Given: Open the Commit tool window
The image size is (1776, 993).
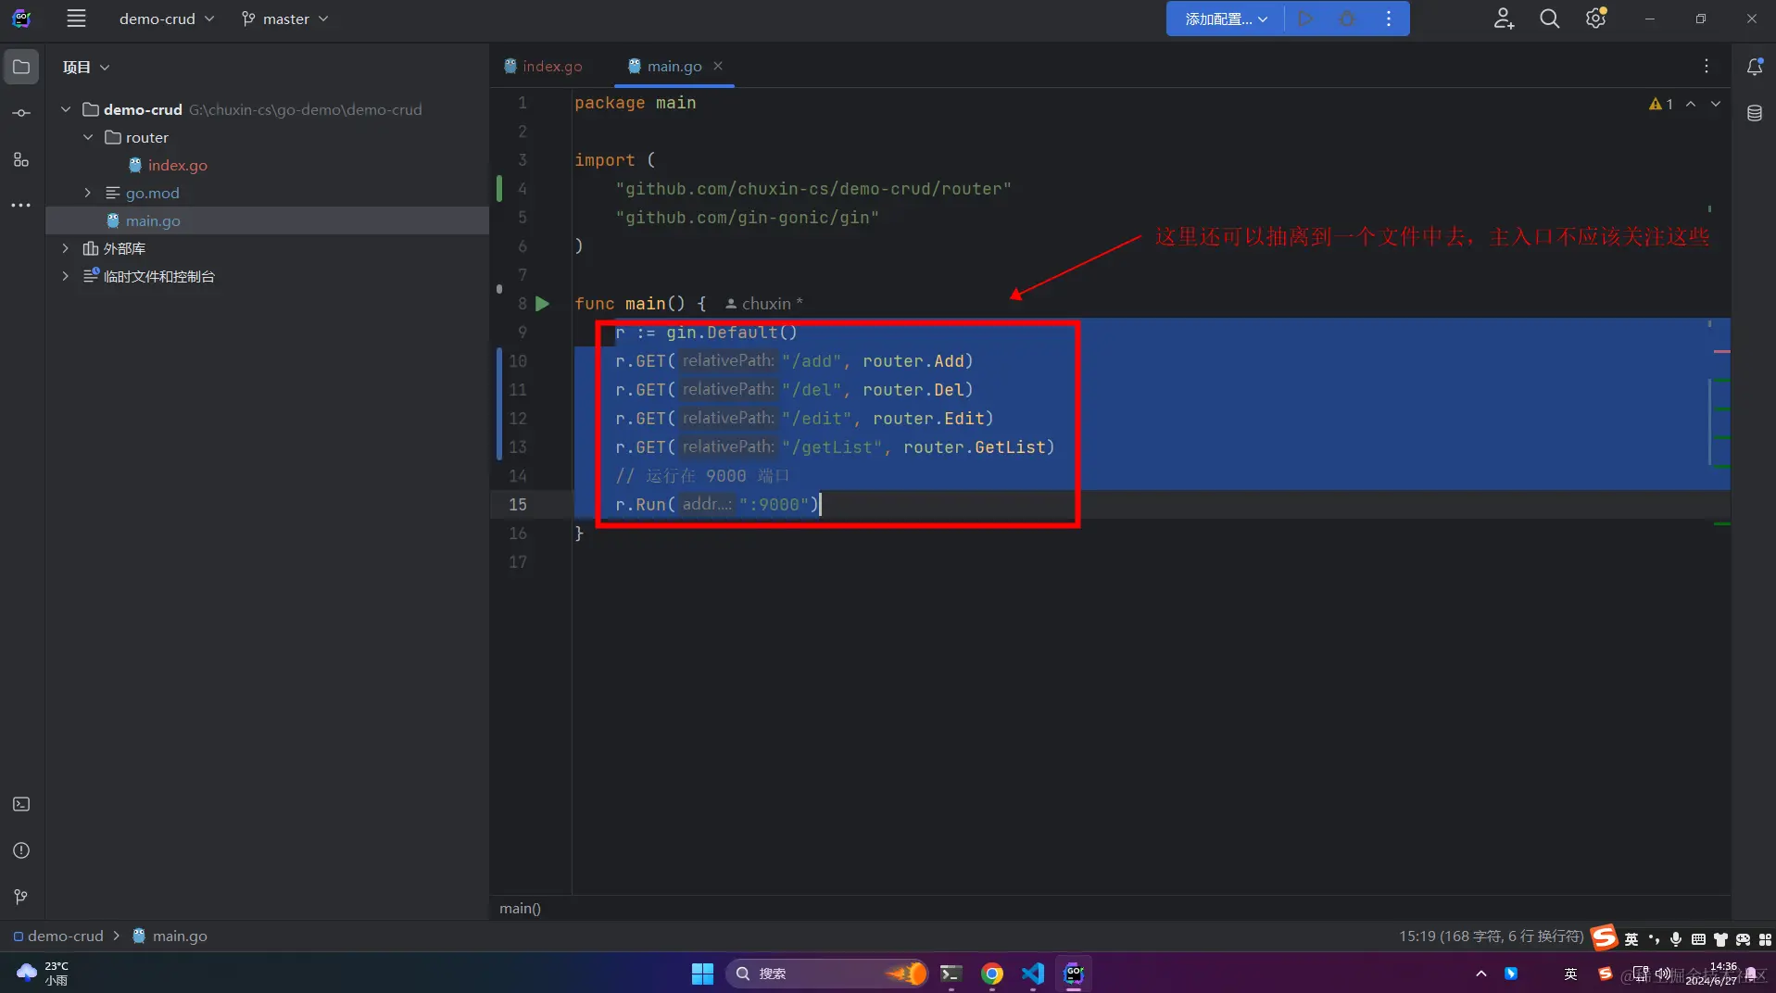Looking at the screenshot, I should 21,113.
